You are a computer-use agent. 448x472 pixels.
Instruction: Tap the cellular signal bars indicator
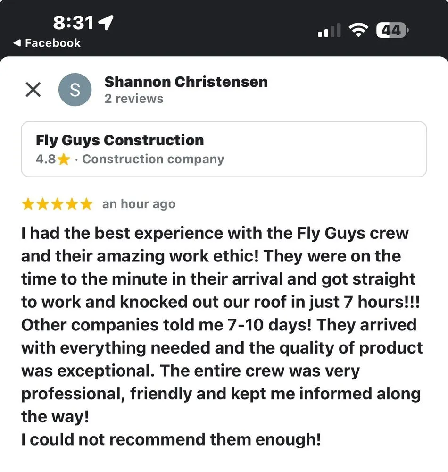(x=328, y=30)
